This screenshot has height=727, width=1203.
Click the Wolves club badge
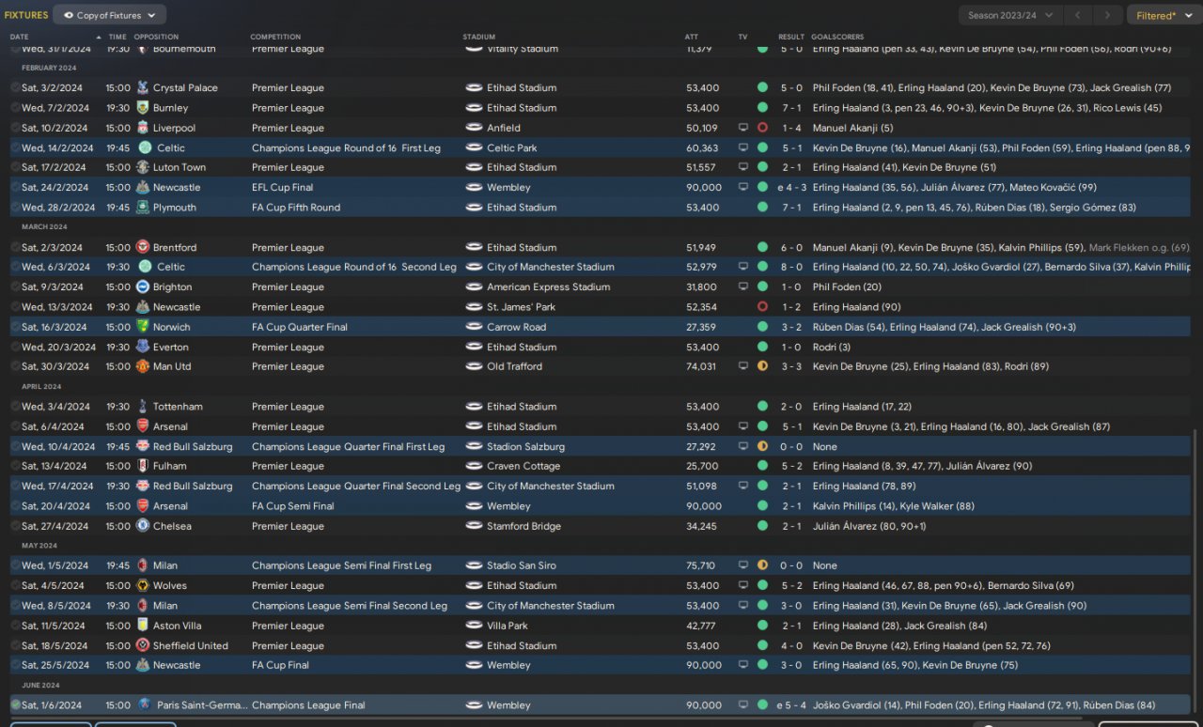143,585
